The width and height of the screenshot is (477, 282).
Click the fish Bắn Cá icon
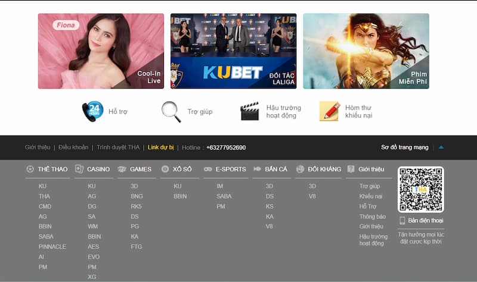pyautogui.click(x=258, y=169)
